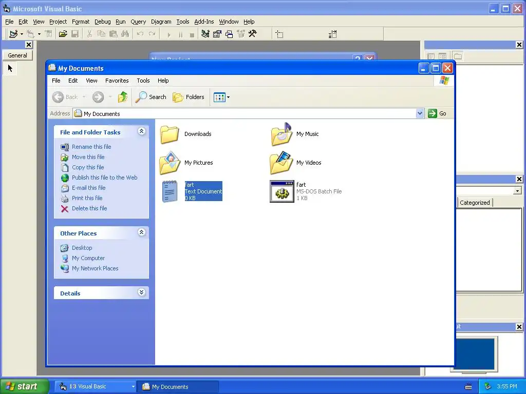Click the Address field showing My Documents
This screenshot has height=394, width=526.
[x=245, y=113]
